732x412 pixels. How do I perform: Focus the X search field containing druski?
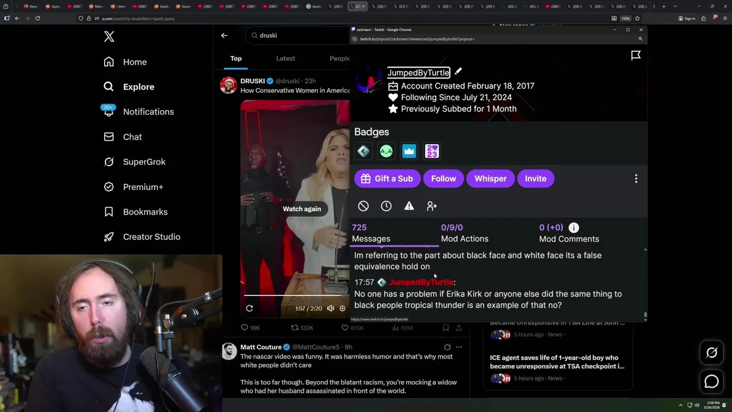click(x=299, y=35)
